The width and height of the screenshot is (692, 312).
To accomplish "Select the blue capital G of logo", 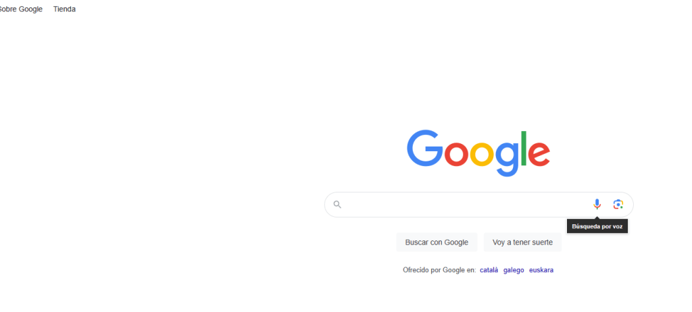I will tap(424, 148).
